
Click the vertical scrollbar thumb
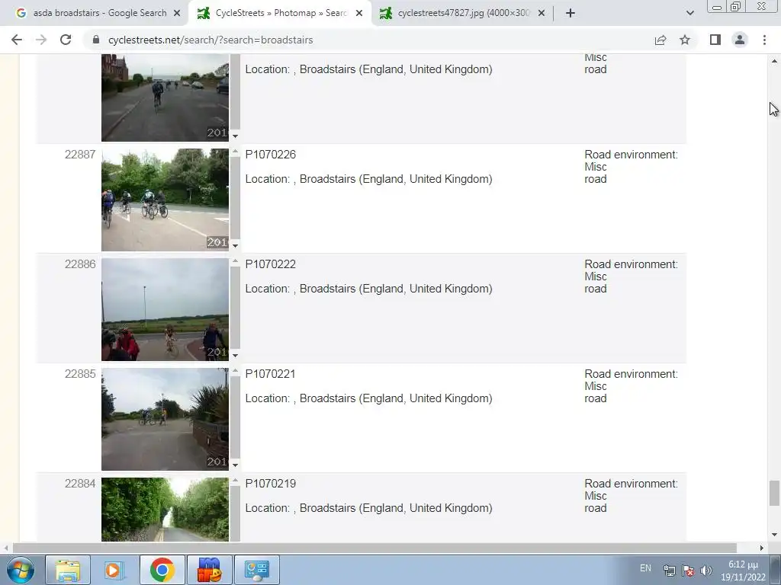[x=774, y=493]
